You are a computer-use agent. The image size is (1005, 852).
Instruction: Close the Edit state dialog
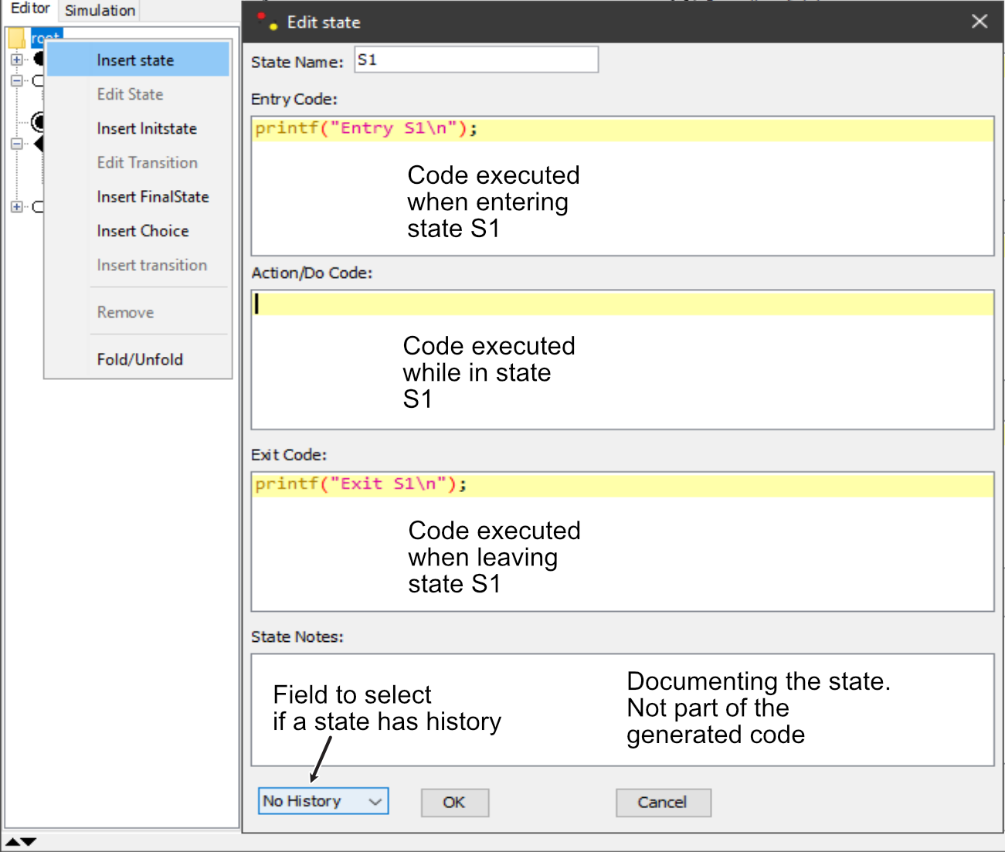(980, 22)
